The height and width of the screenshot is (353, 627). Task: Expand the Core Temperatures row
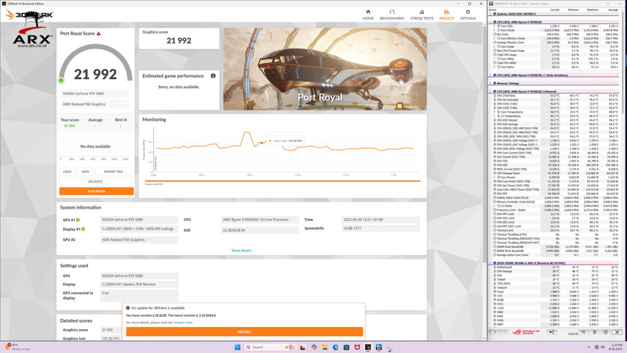[494, 112]
